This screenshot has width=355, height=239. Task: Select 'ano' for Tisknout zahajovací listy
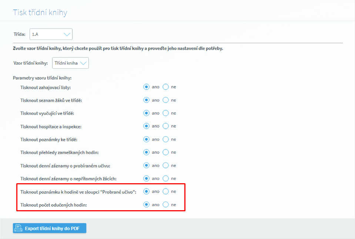pos(147,87)
